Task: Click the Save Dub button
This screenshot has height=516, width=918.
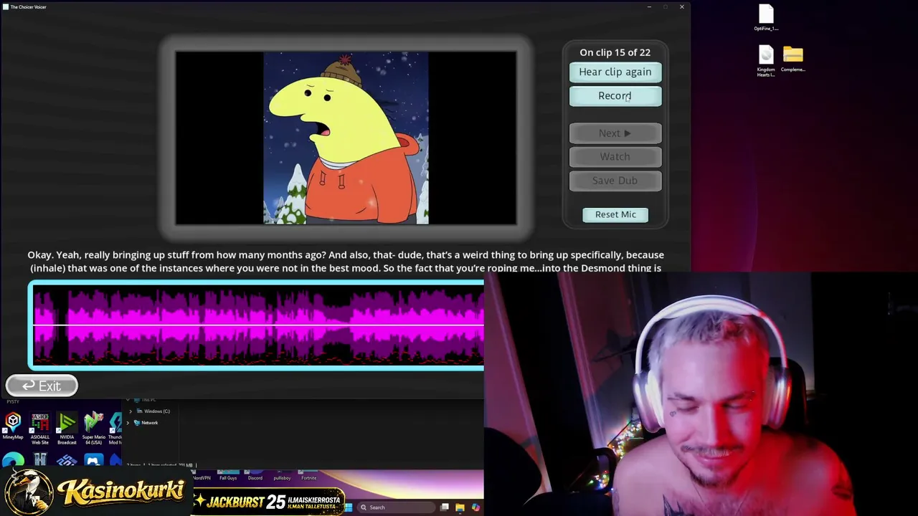Action: click(x=615, y=181)
